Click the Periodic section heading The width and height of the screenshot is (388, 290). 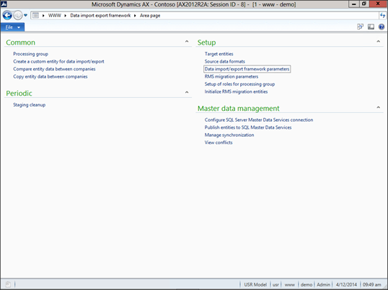click(19, 94)
